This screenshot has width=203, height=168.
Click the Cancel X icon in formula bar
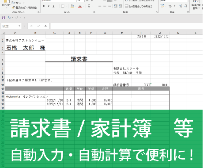tap(31, 26)
